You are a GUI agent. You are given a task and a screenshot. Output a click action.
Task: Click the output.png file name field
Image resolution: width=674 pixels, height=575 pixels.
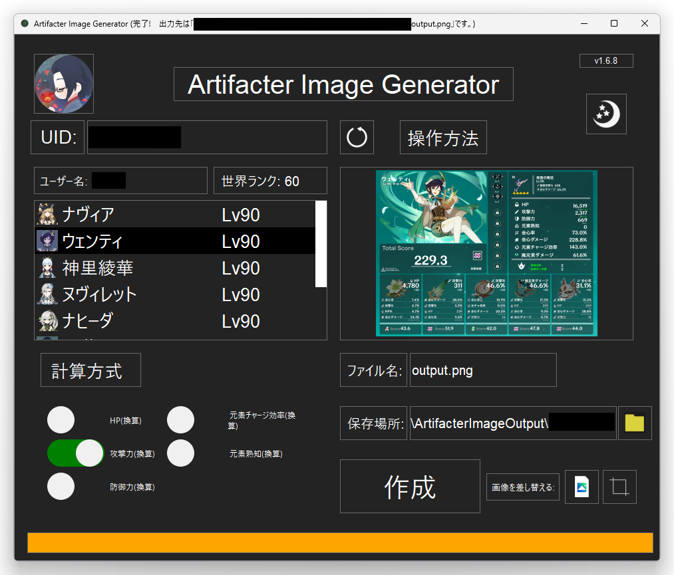pos(483,370)
